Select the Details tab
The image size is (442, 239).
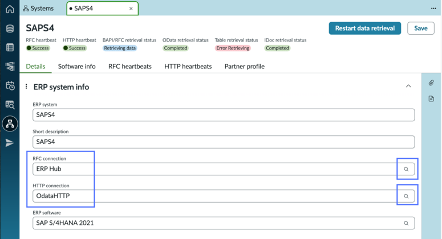[x=35, y=67]
